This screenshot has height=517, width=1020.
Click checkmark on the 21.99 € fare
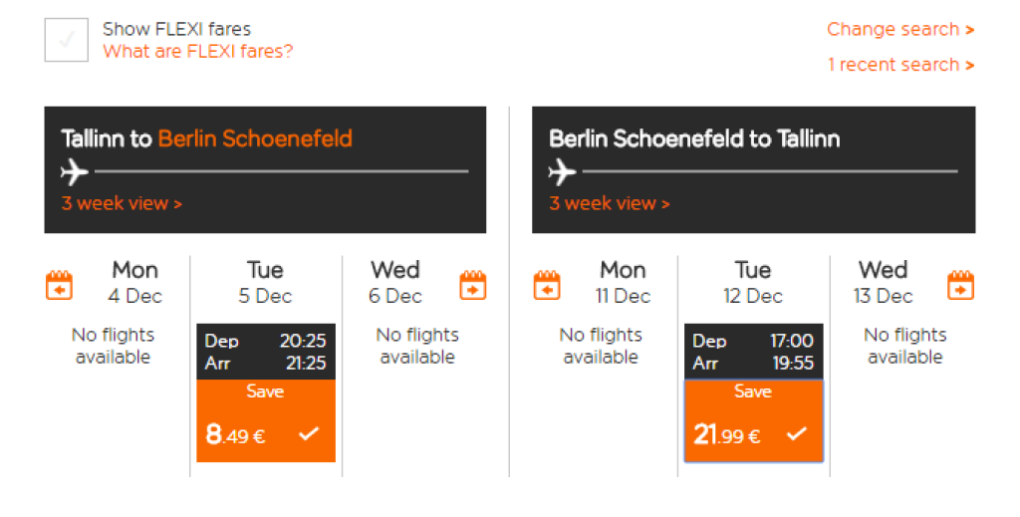point(796,434)
